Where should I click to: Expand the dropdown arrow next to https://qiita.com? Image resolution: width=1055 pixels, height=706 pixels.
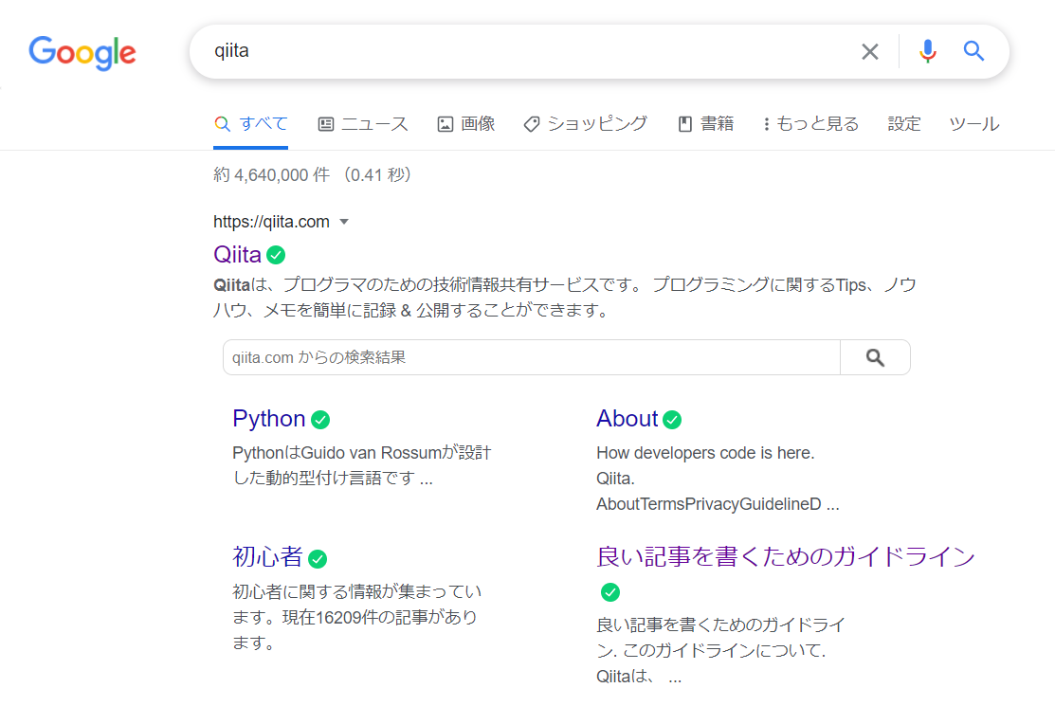pos(344,222)
